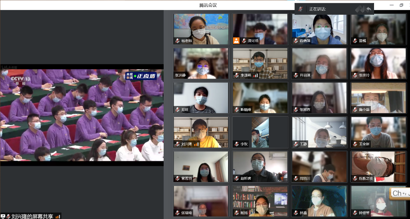The image size is (410, 219).
Task: Minimize the 腾讯会议 window
Action: (392, 5)
